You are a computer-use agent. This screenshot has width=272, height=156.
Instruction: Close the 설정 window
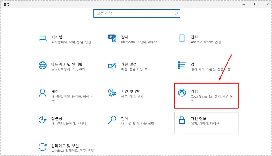pos(267,4)
